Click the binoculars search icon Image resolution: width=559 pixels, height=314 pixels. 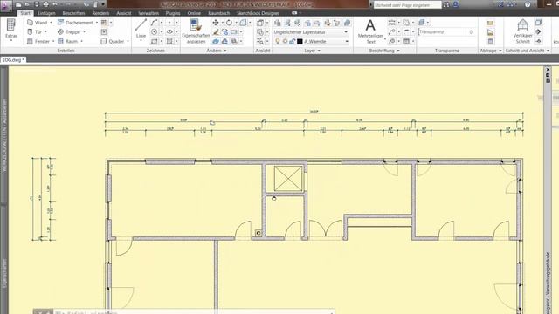pyautogui.click(x=446, y=4)
